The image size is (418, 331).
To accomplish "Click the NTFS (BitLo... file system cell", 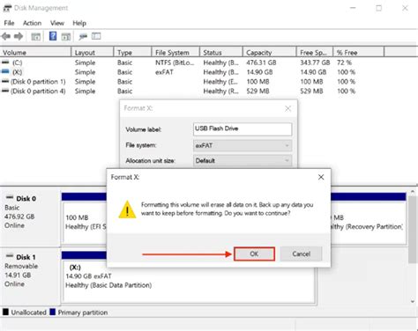I will 175,63.
